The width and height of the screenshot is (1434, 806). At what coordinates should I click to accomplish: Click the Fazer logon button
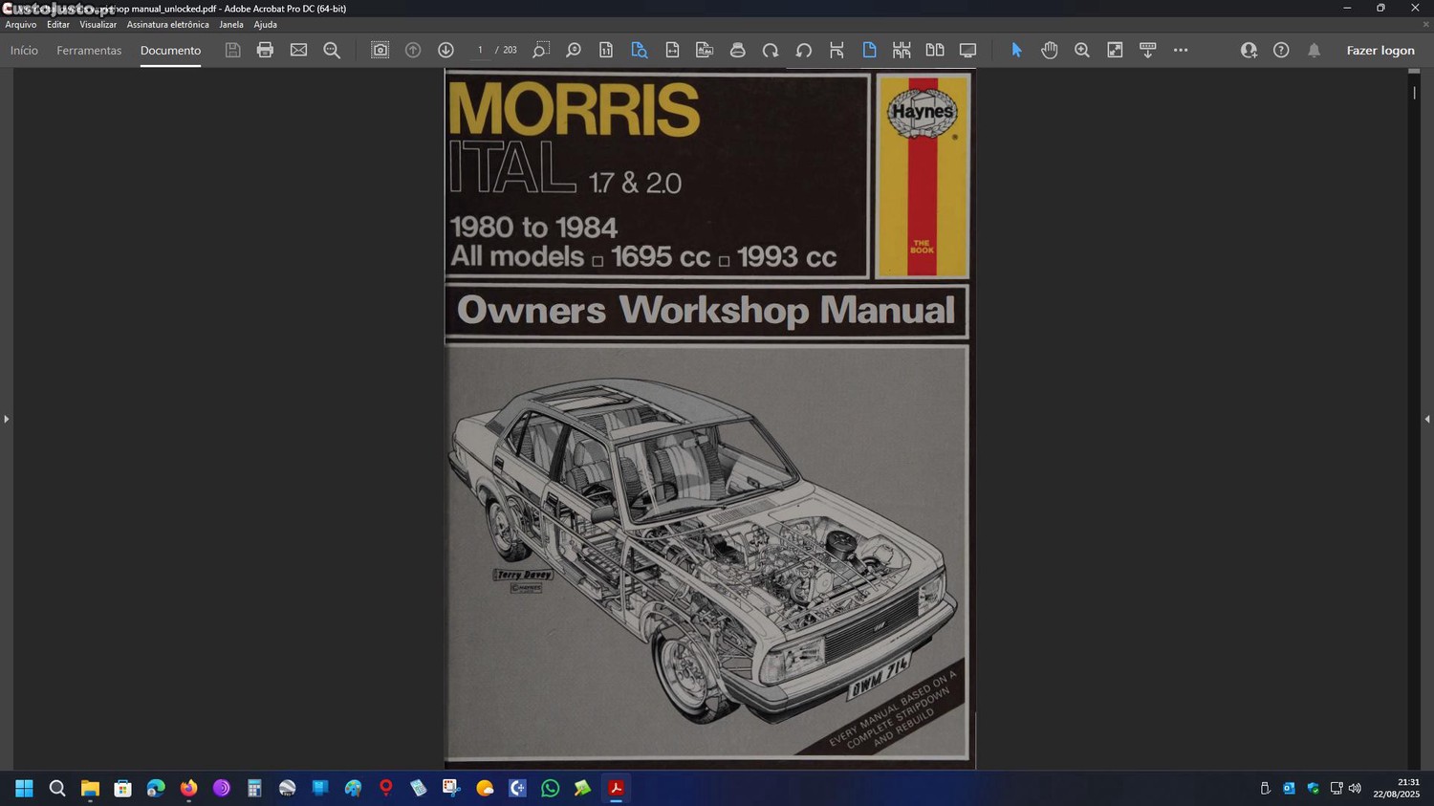1380,51
